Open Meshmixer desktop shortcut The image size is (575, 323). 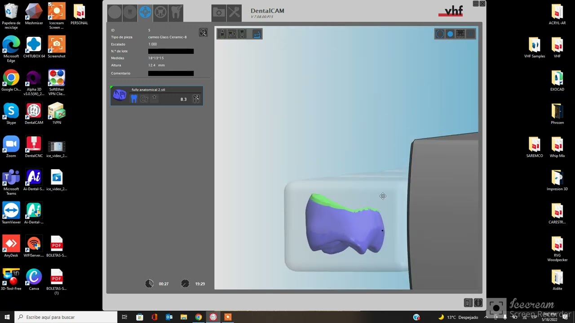[x=34, y=14]
